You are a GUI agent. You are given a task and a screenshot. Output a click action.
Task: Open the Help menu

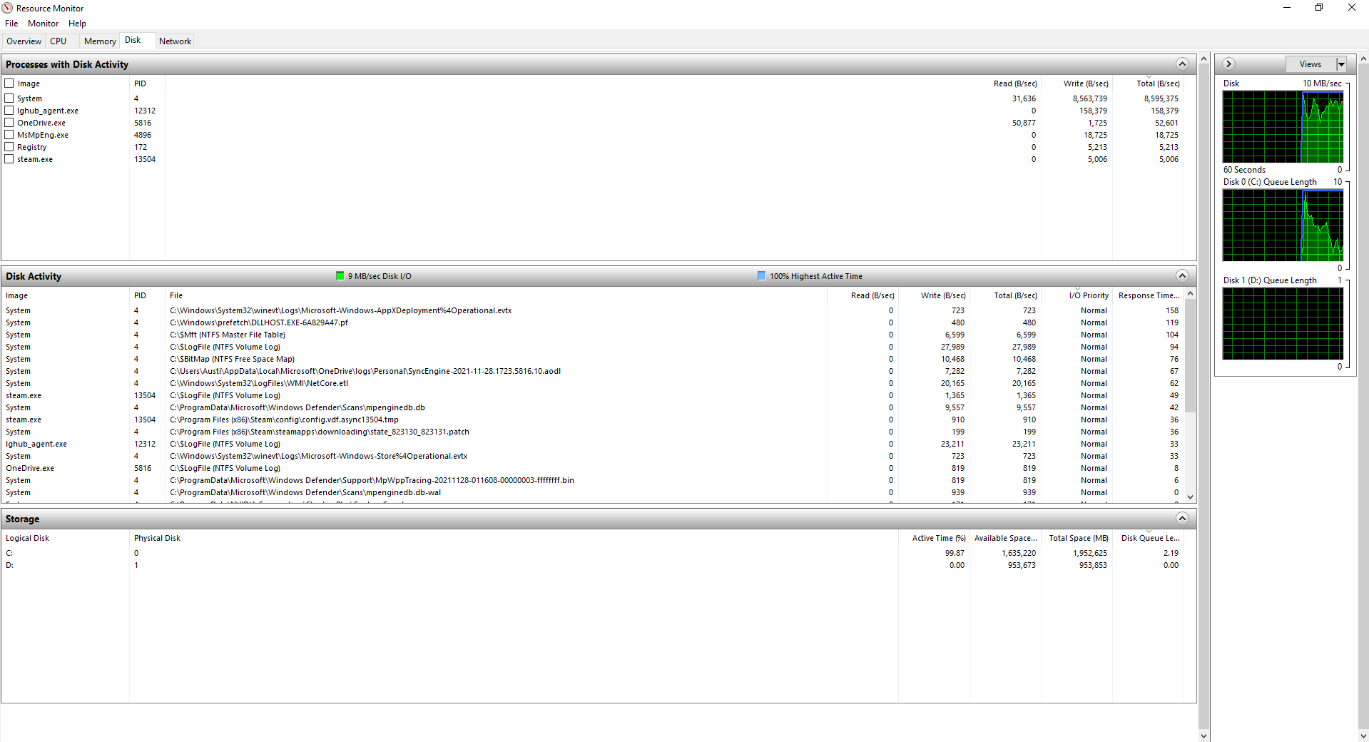tap(77, 24)
